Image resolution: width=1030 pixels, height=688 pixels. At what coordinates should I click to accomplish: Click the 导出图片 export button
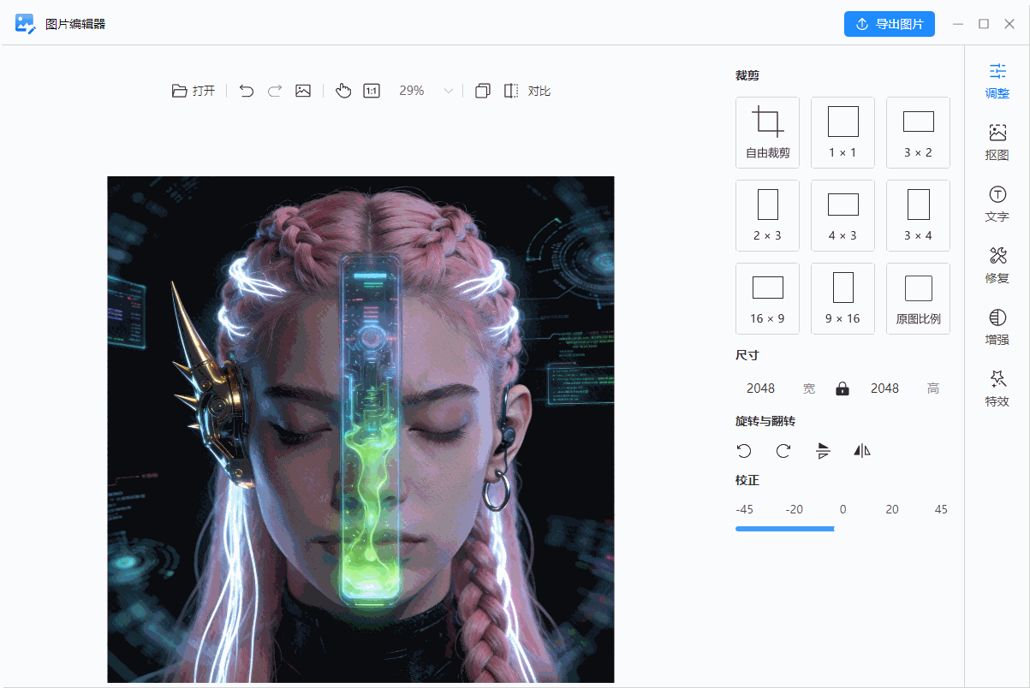point(889,23)
